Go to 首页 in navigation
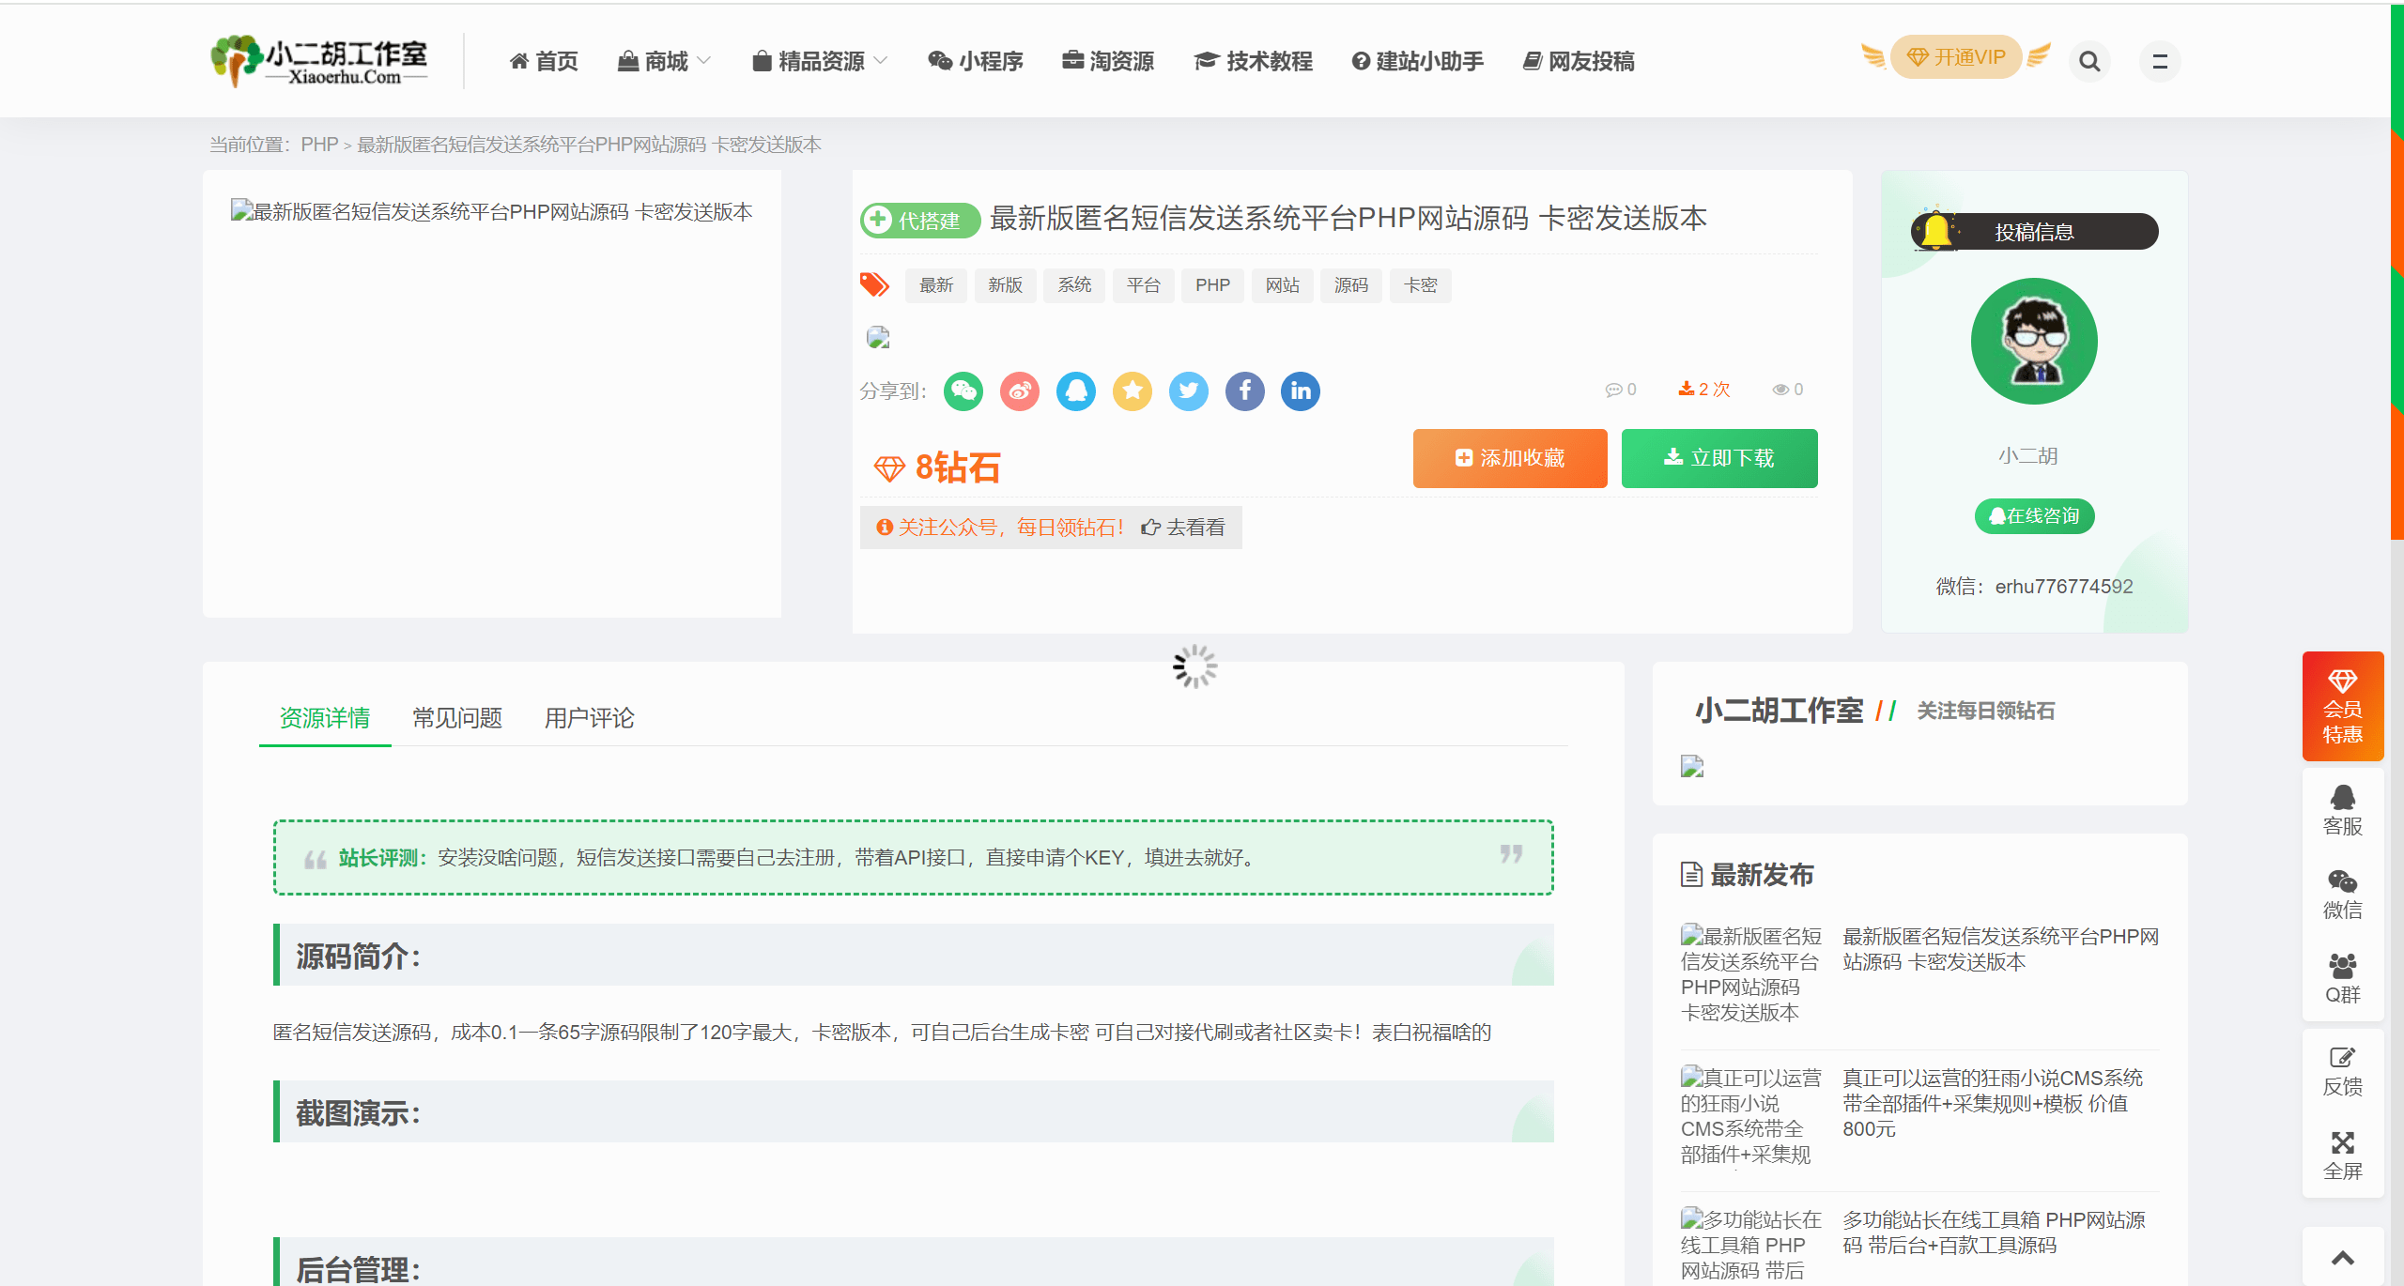 point(544,61)
